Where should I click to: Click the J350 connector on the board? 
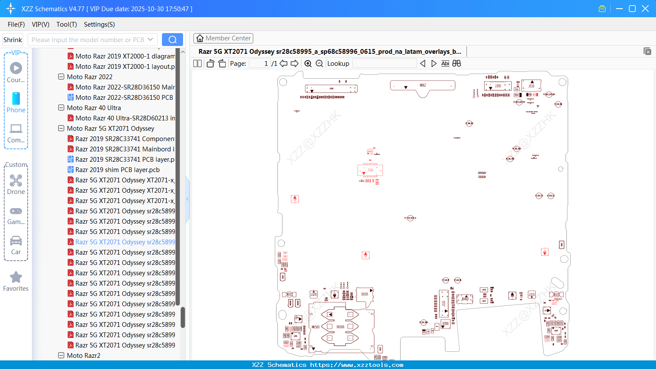coord(498,86)
